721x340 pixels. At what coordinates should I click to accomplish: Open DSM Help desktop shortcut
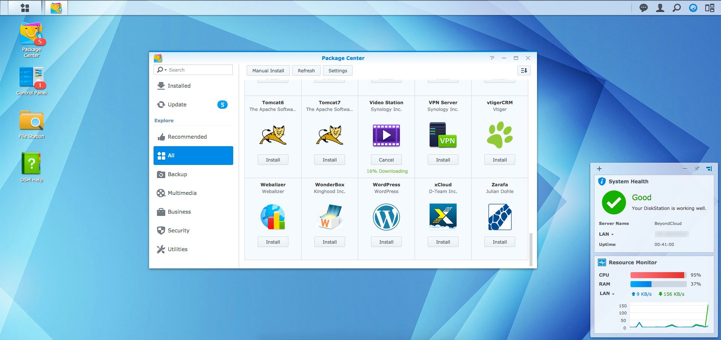tap(32, 167)
